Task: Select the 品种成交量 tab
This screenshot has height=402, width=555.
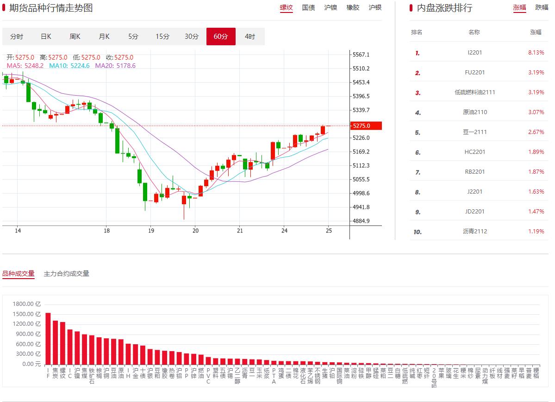Action: click(x=19, y=274)
